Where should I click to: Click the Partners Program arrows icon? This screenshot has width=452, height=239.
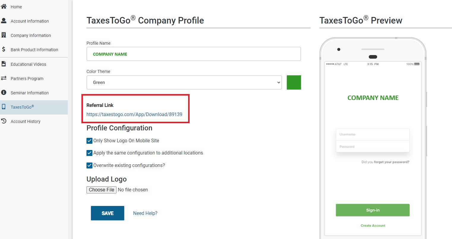click(x=4, y=78)
